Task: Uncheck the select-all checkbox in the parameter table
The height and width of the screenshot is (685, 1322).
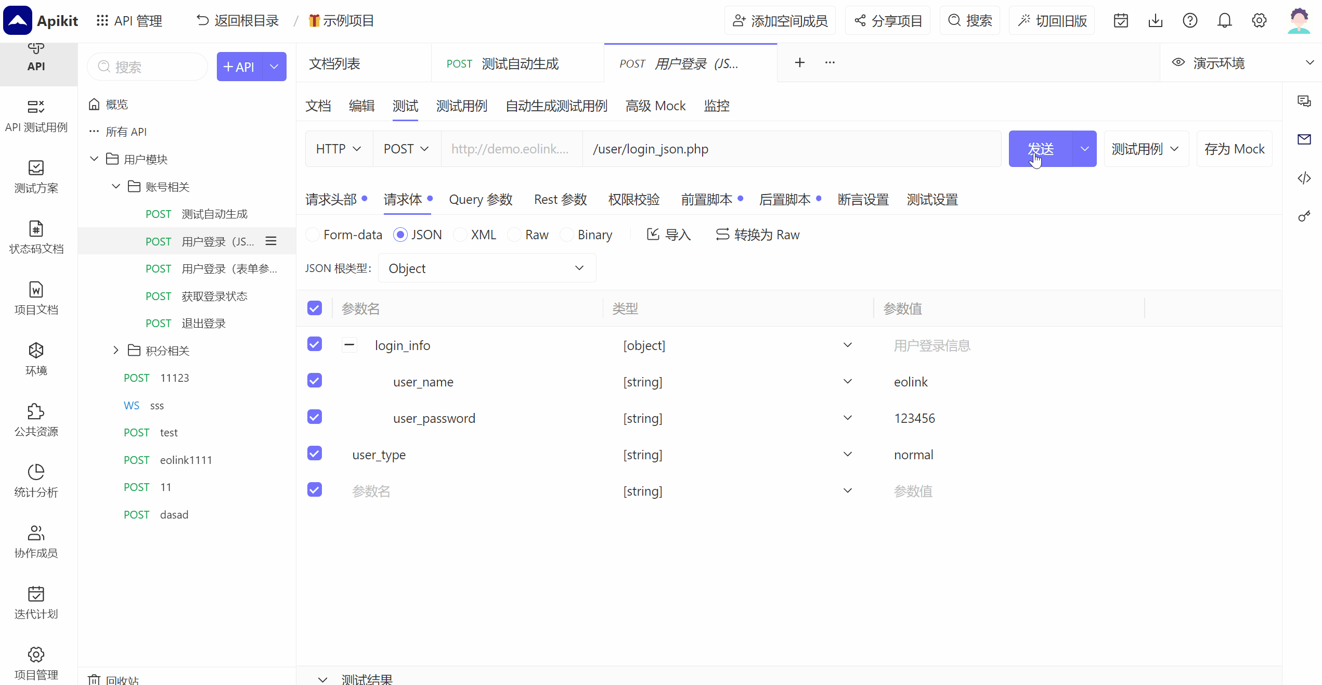Action: [314, 308]
